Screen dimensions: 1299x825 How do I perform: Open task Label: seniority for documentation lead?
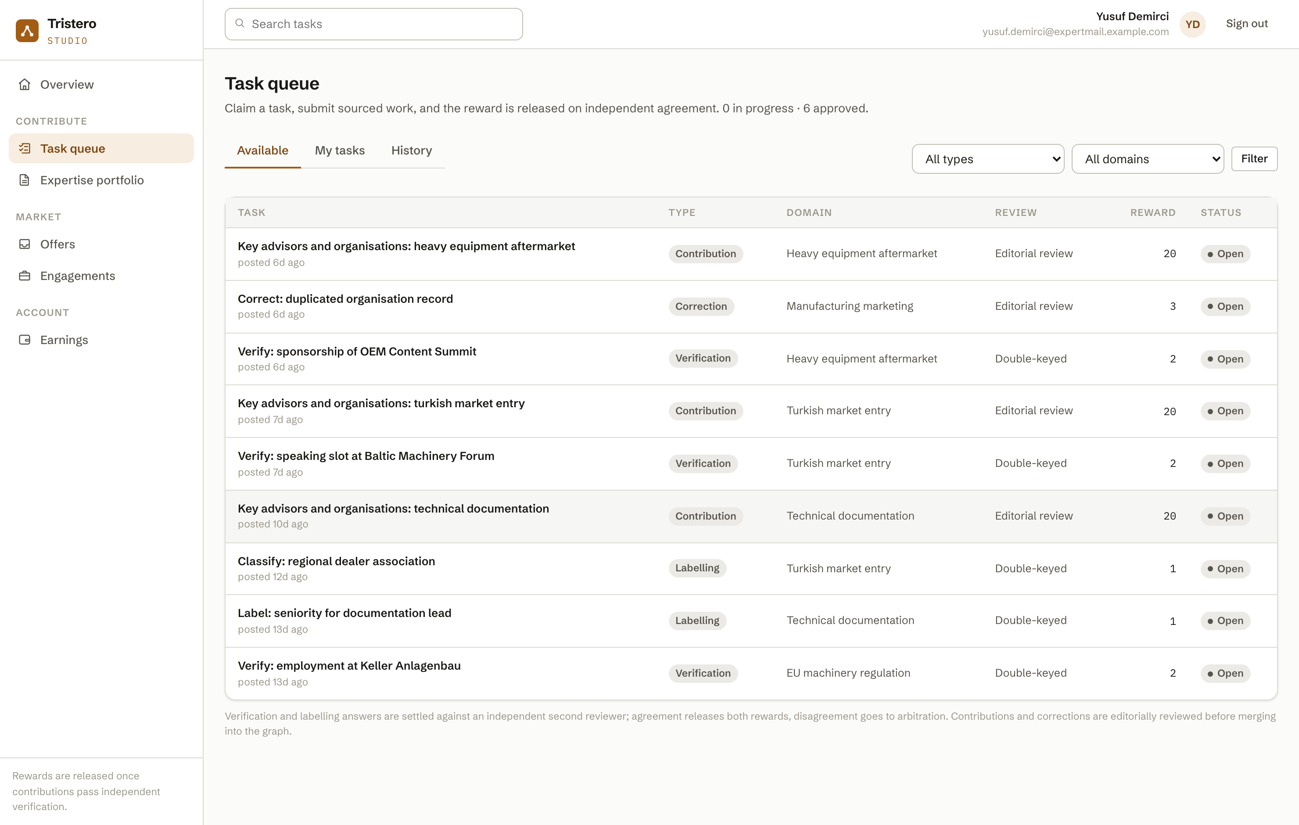344,613
